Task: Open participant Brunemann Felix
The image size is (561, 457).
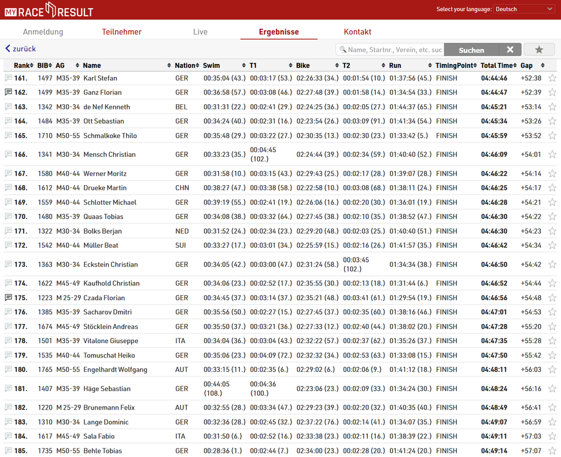Action: tap(109, 408)
